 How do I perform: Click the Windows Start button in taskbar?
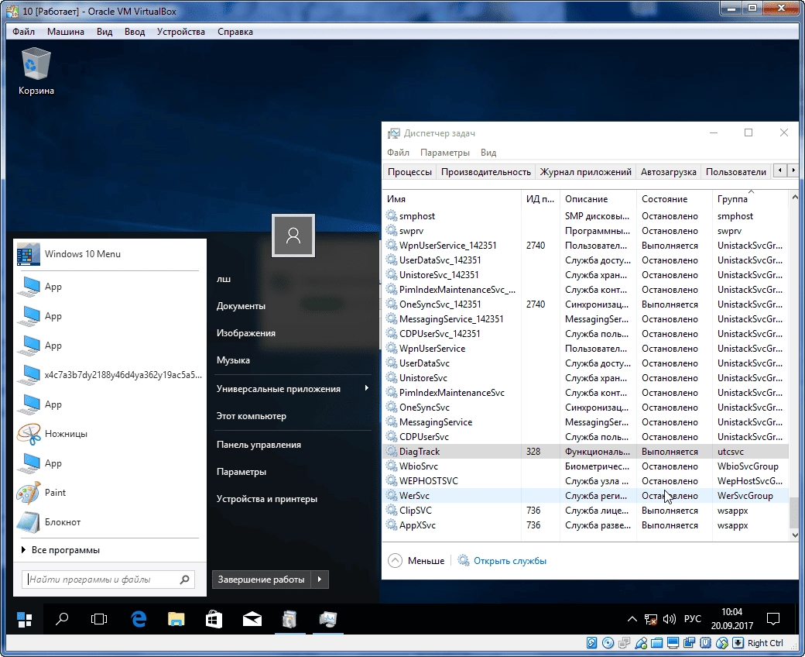tap(25, 620)
